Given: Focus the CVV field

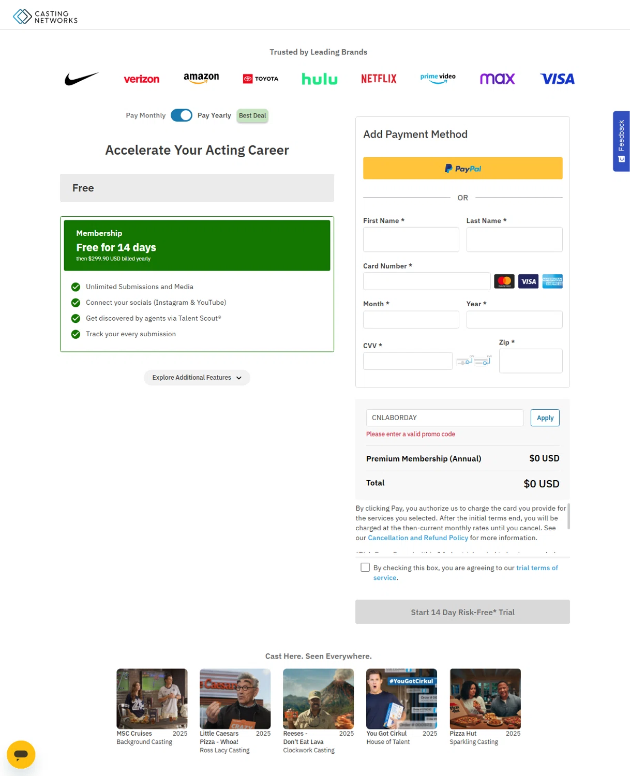Looking at the screenshot, I should click(408, 361).
